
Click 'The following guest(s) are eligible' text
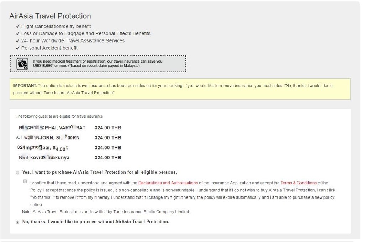[59, 116]
